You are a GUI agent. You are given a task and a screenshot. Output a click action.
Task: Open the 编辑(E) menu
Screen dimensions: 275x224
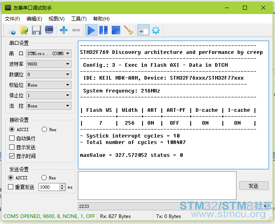34,19
